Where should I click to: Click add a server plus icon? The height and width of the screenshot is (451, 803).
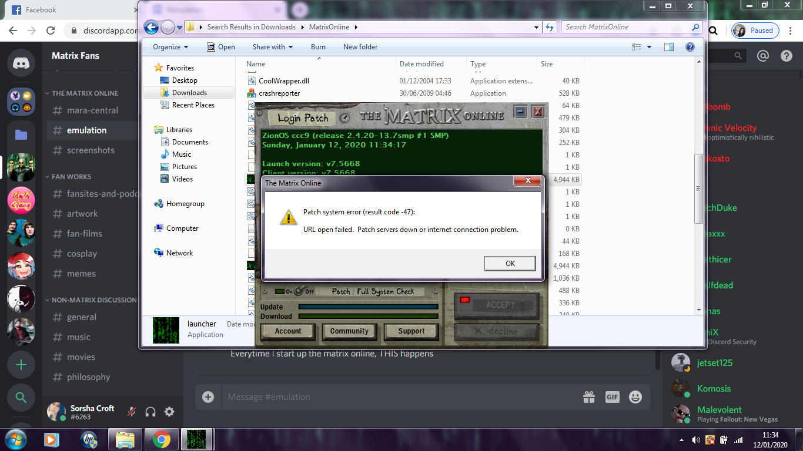[21, 365]
